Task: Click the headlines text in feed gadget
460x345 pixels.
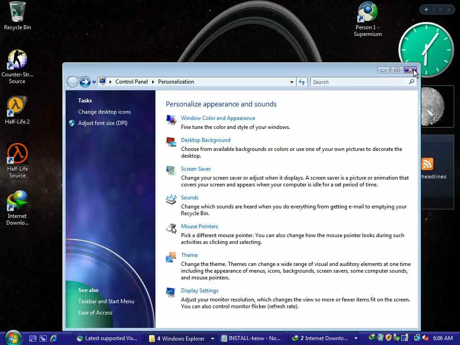Action: 434,177
